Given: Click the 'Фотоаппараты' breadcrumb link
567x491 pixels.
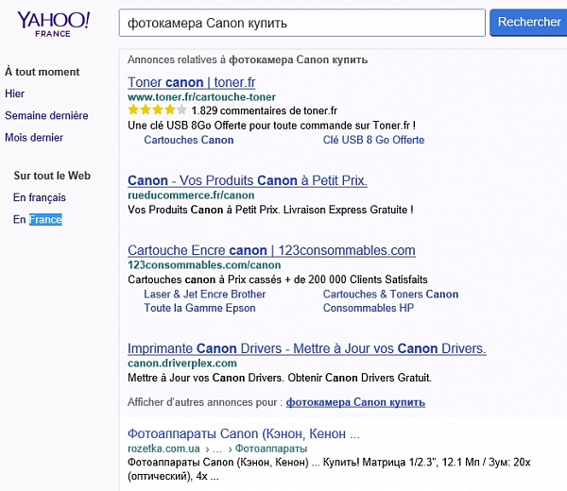Looking at the screenshot, I should [271, 449].
